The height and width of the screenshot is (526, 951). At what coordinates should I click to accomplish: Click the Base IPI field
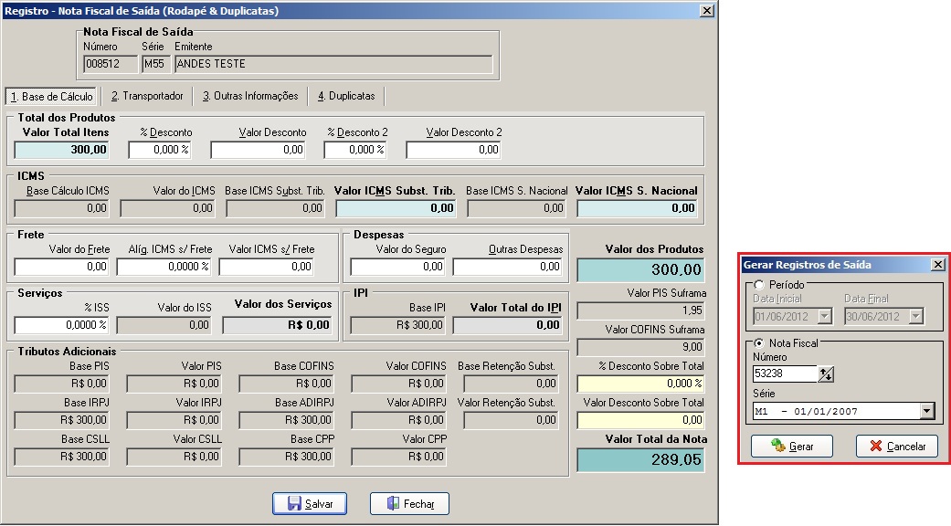click(398, 325)
